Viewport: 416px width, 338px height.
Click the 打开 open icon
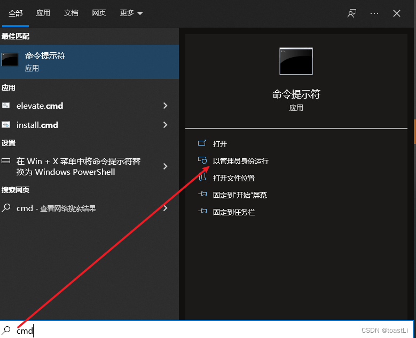(202, 143)
